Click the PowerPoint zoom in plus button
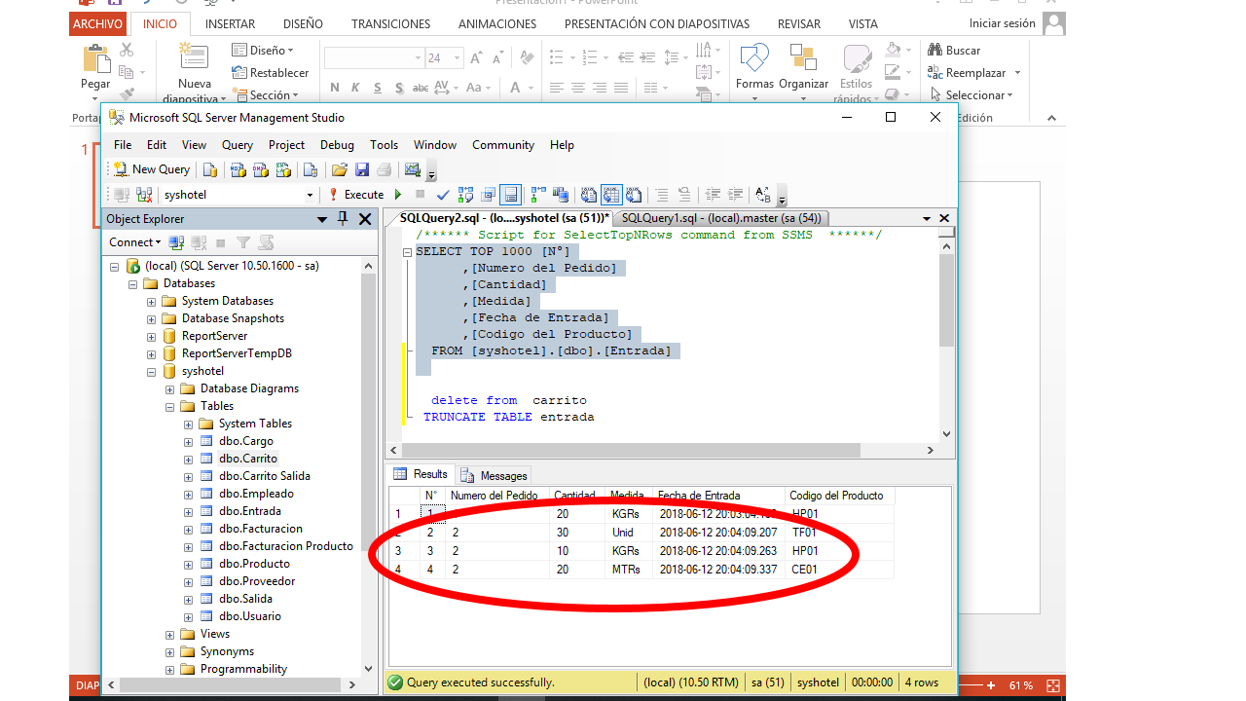Image resolution: width=1246 pixels, height=701 pixels. tap(991, 685)
